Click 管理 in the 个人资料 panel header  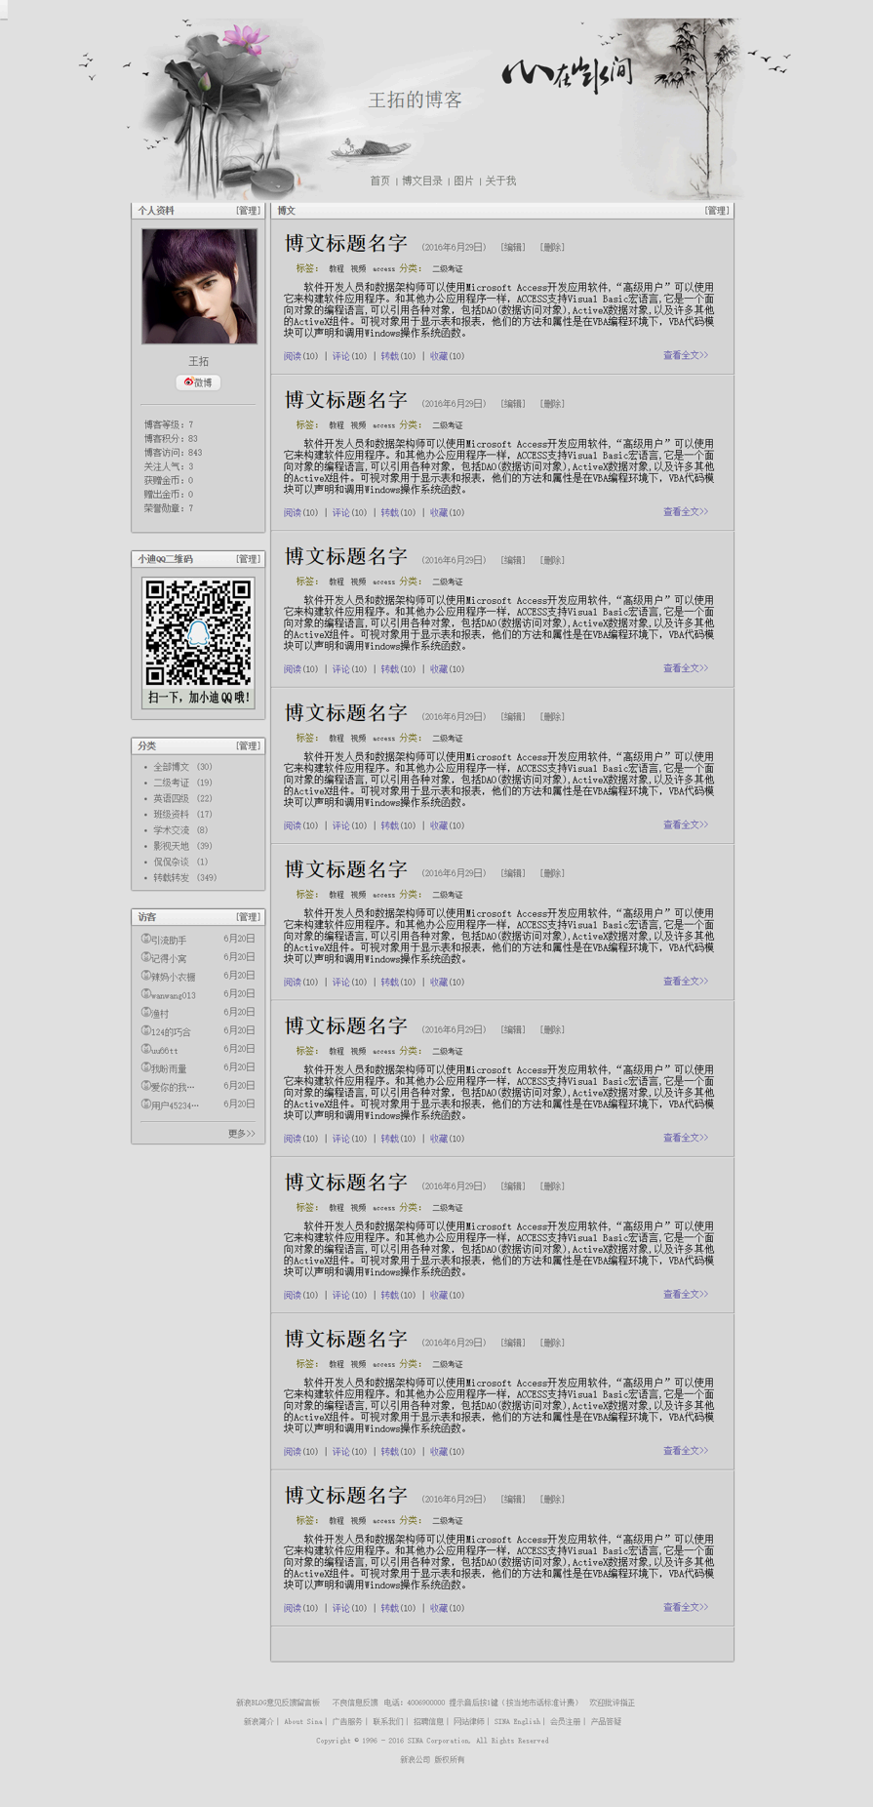tap(248, 211)
